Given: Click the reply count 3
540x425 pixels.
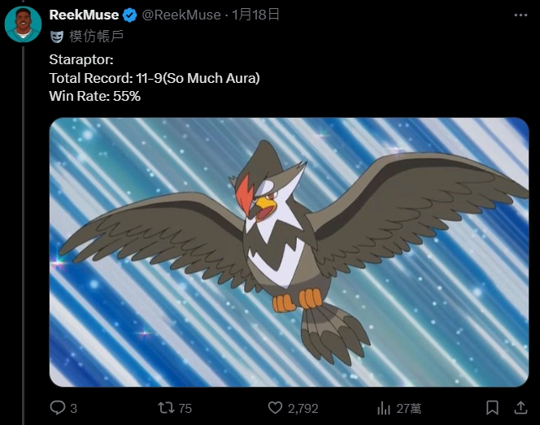Looking at the screenshot, I should pos(74,409).
